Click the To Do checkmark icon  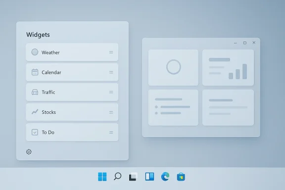tap(35, 132)
